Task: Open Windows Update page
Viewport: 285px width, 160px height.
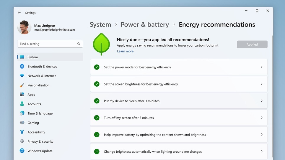Action: point(50,151)
